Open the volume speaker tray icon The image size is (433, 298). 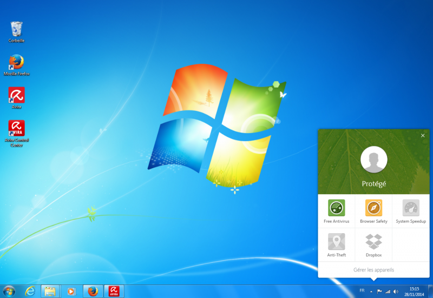point(396,292)
